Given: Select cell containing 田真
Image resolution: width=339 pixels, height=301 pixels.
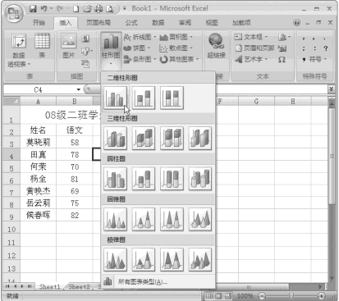Looking at the screenshot, I should (38, 155).
